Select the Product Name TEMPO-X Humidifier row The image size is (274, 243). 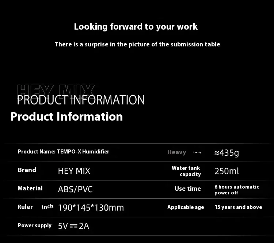[x=64, y=152]
